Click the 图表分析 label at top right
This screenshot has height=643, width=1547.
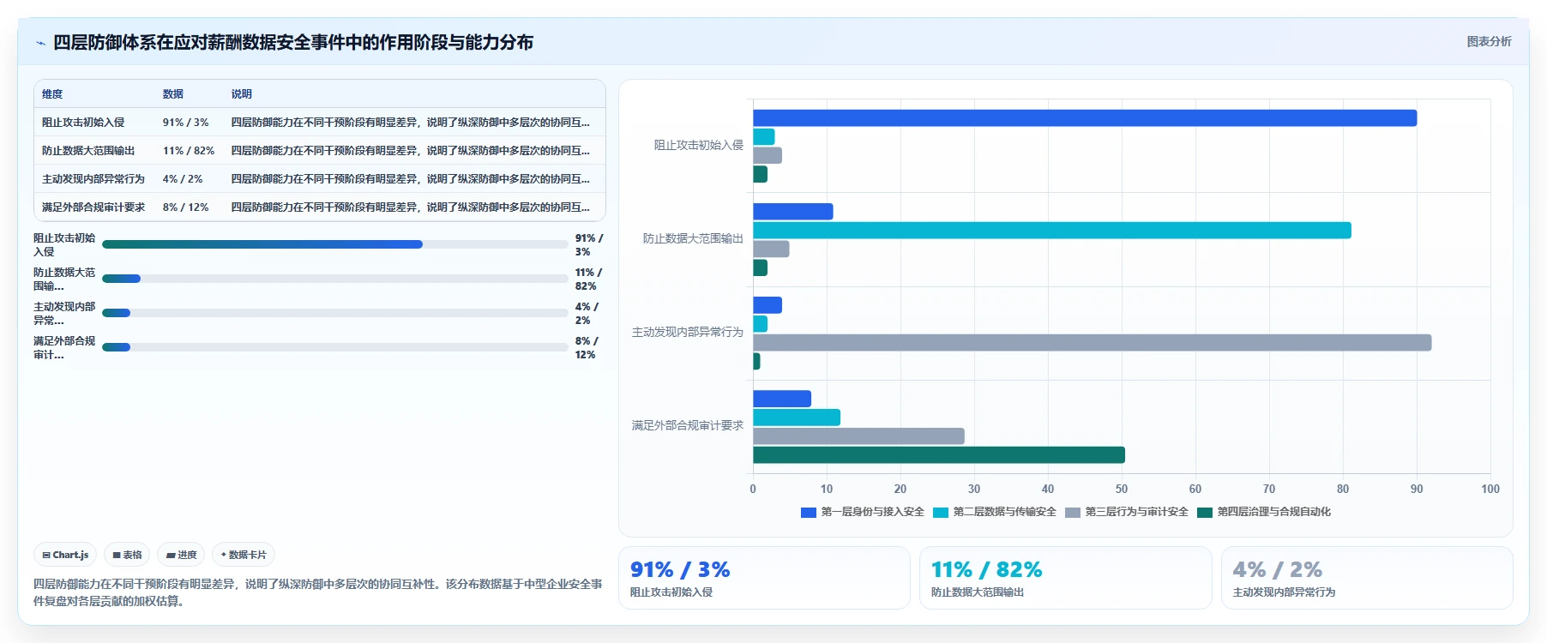pyautogui.click(x=1489, y=41)
